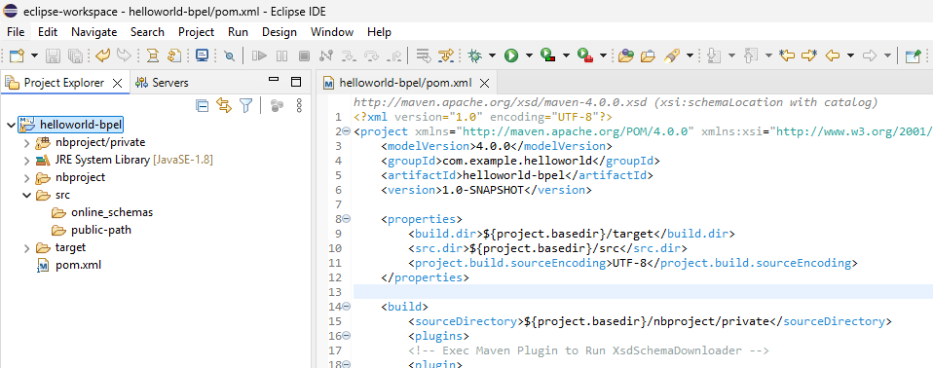Click the Open Type folder icon

click(x=625, y=55)
